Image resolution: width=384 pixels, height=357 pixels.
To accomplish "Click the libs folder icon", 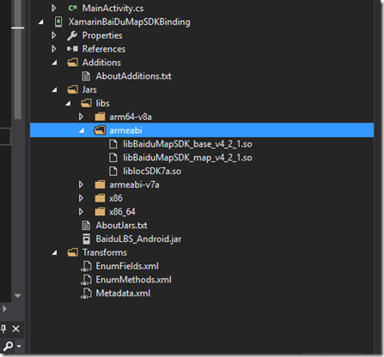I will (x=86, y=103).
